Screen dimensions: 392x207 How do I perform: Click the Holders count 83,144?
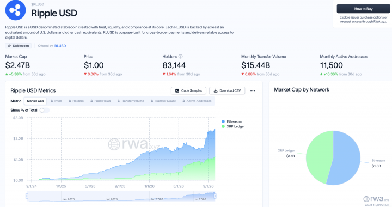click(x=174, y=65)
